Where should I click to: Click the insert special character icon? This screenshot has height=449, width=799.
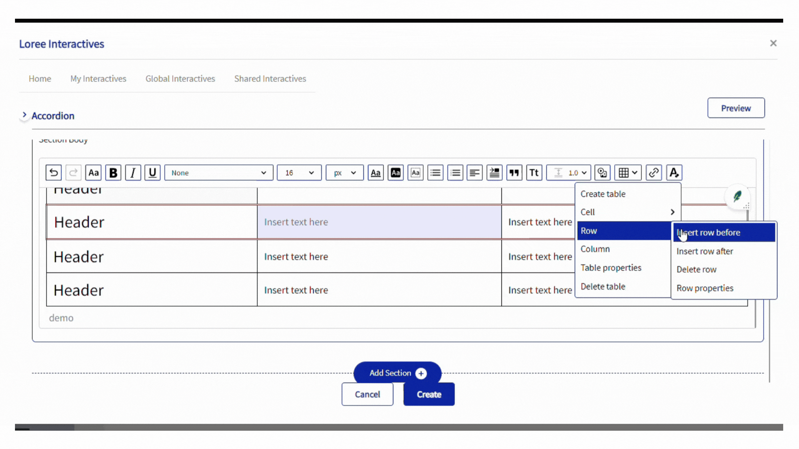602,173
